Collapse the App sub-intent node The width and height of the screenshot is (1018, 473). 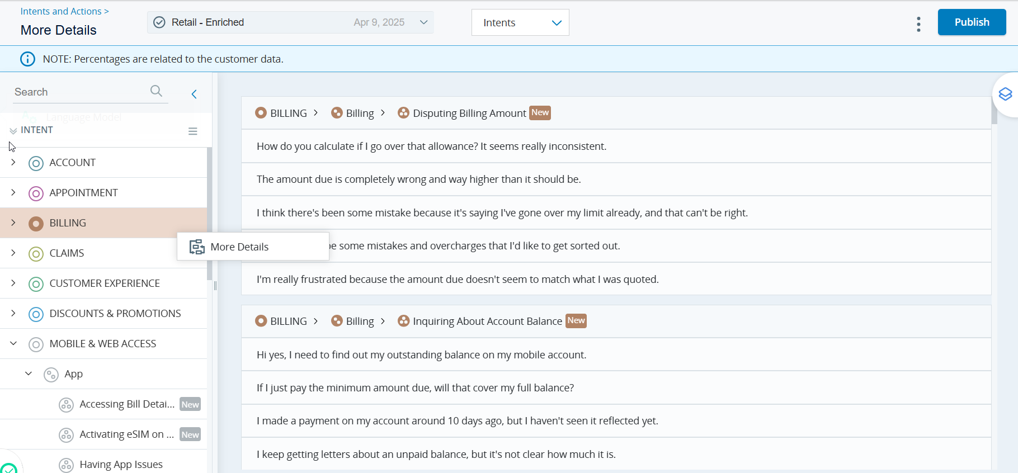pos(29,373)
